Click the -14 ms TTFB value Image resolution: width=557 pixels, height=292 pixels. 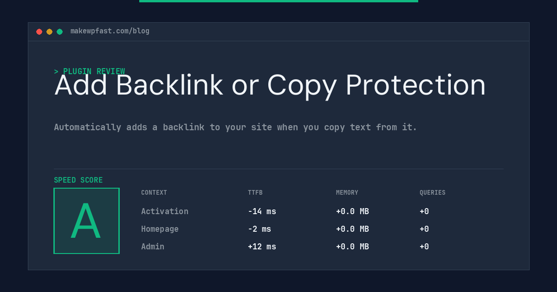pos(262,211)
